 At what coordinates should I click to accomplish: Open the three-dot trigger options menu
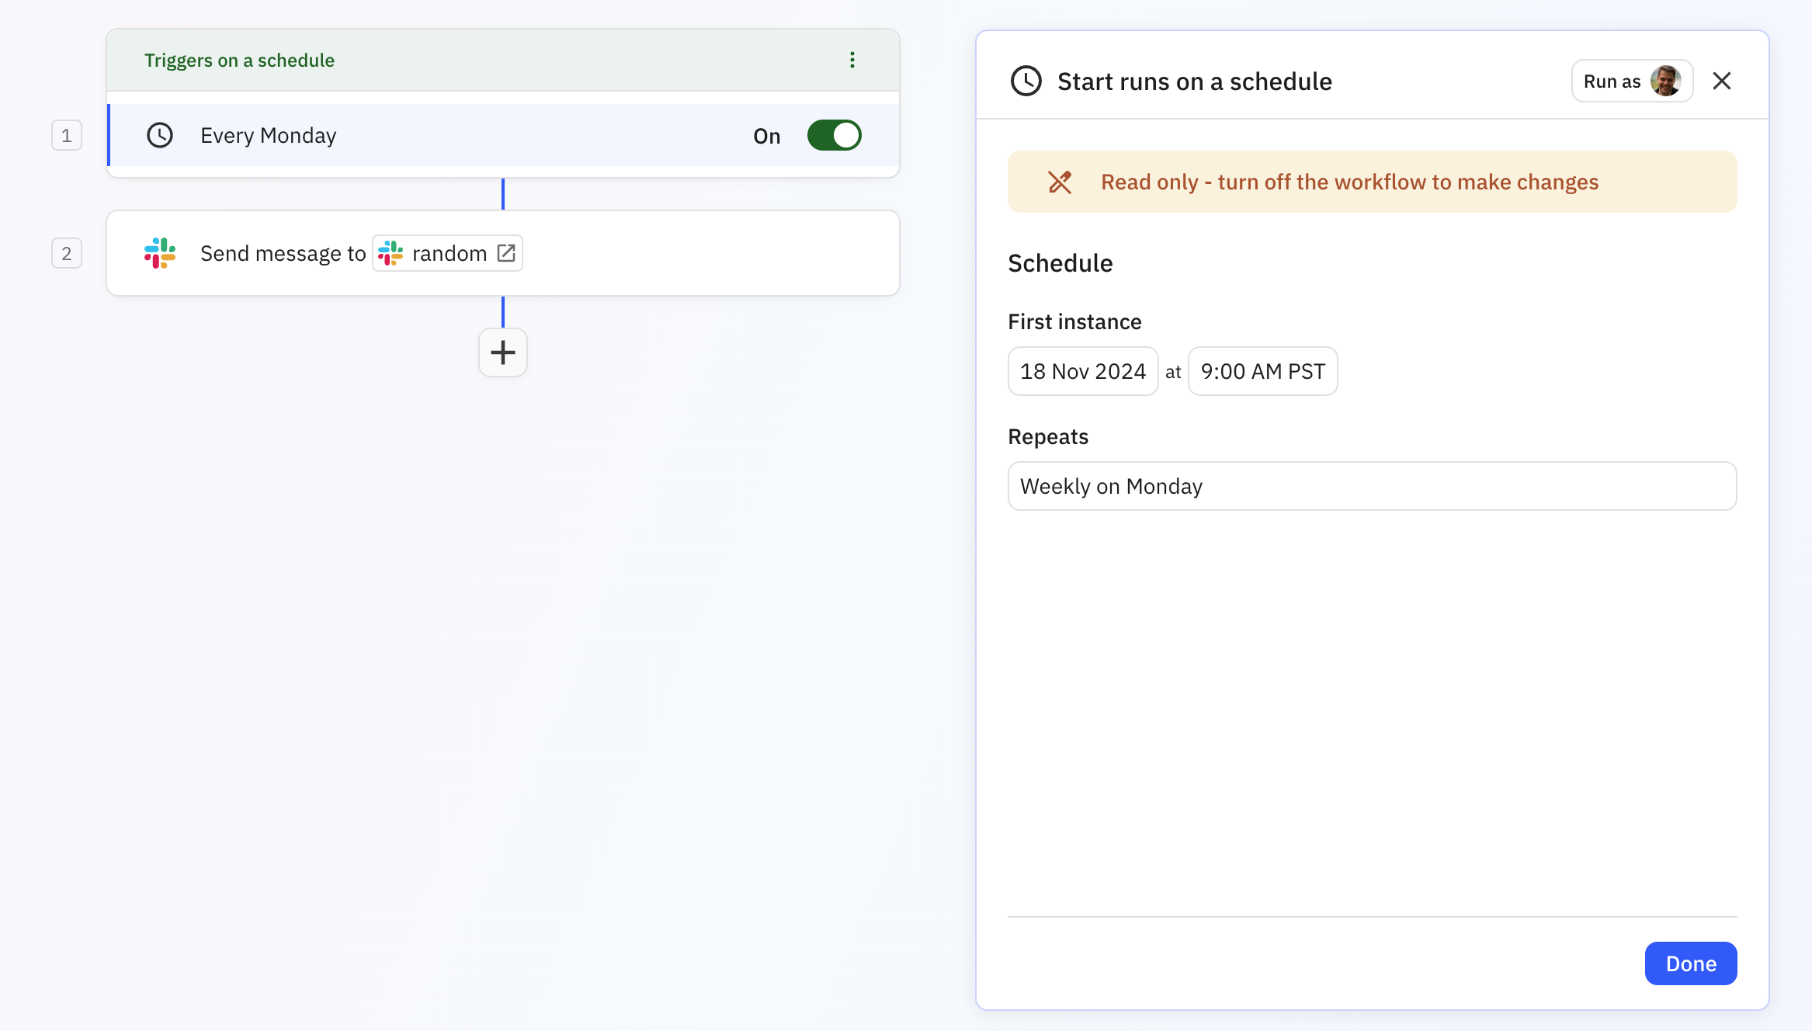coord(852,60)
